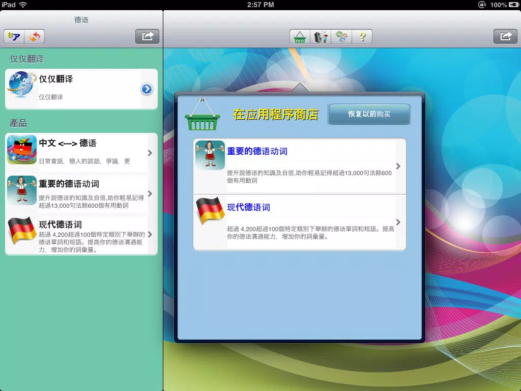This screenshot has height=391, width=521.
Task: Tap the large basket icon in store popup
Action: [202, 115]
